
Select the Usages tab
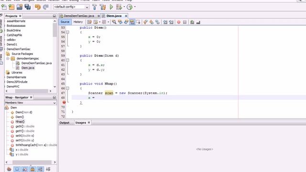(81, 123)
